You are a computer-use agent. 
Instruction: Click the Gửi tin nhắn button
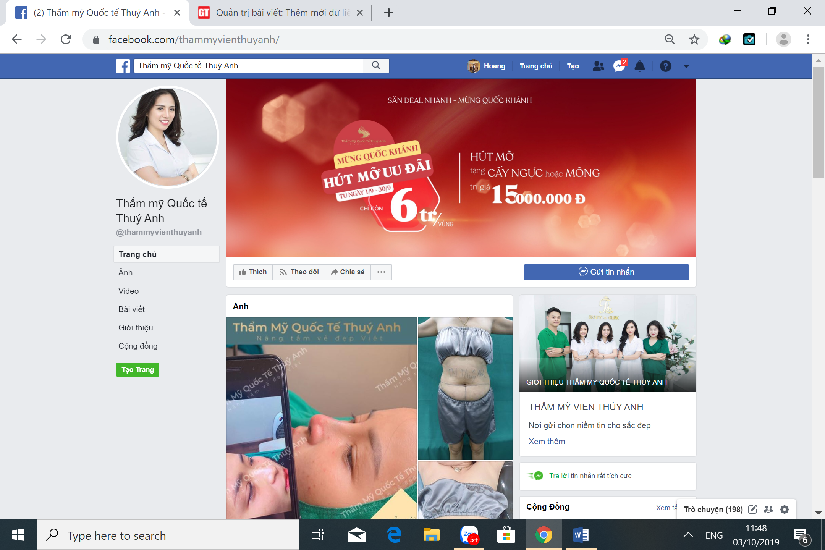[606, 272]
